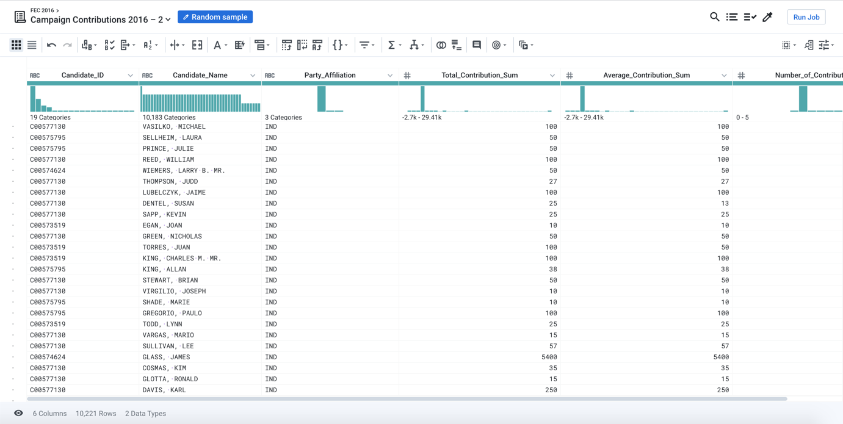The height and width of the screenshot is (424, 843).
Task: Open the search transformations magnifier icon
Action: (x=714, y=17)
